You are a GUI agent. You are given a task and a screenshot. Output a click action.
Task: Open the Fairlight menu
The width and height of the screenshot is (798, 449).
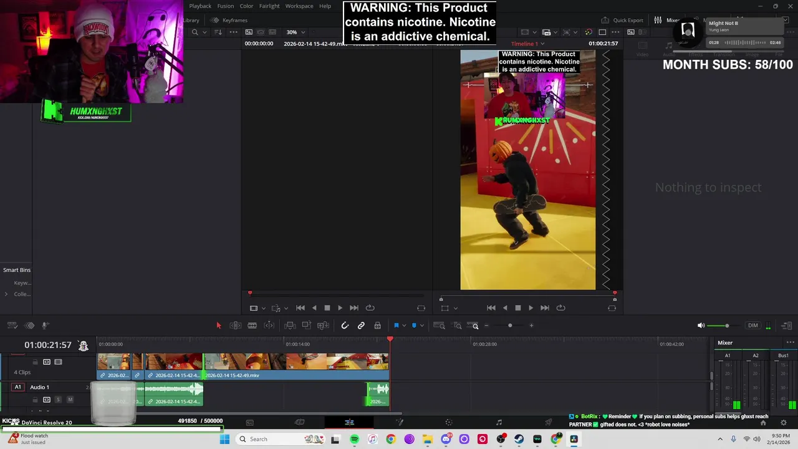[x=269, y=6]
